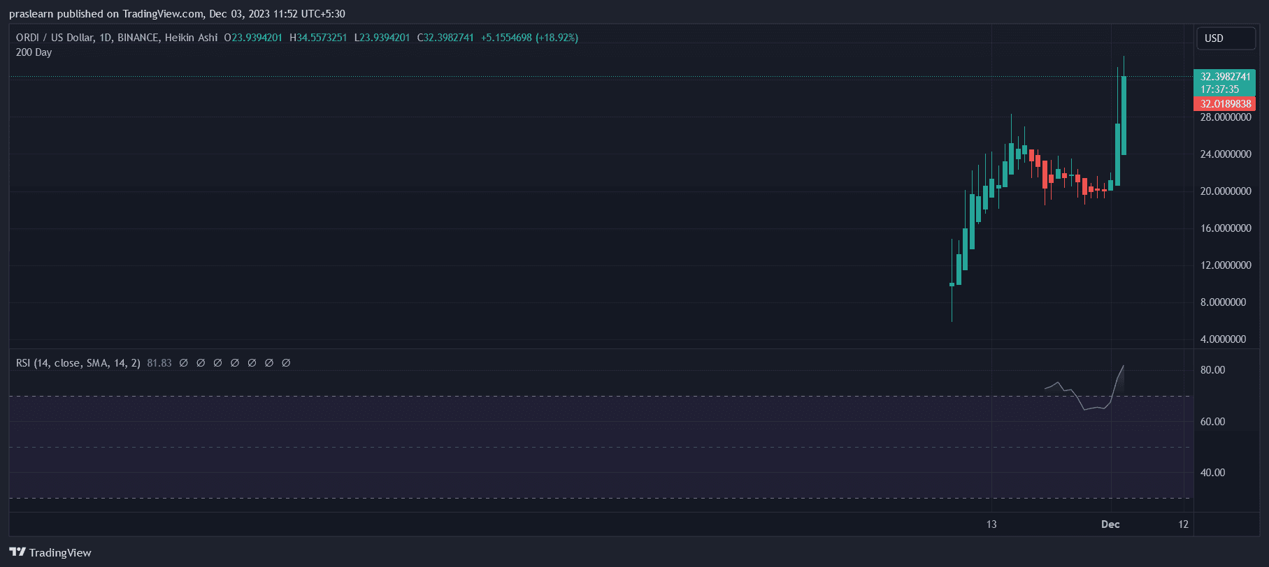1269x567 pixels.
Task: Click the Dec label on time axis
Action: point(1110,524)
